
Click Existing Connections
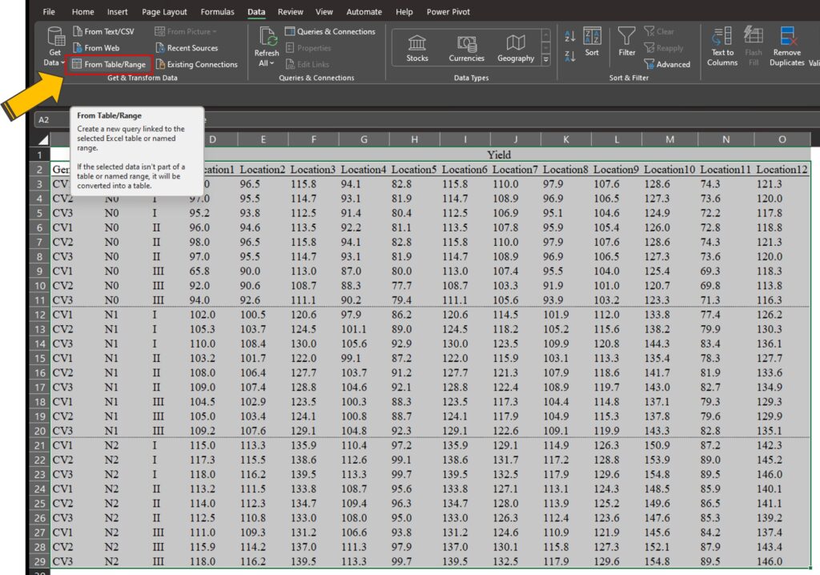tap(201, 64)
